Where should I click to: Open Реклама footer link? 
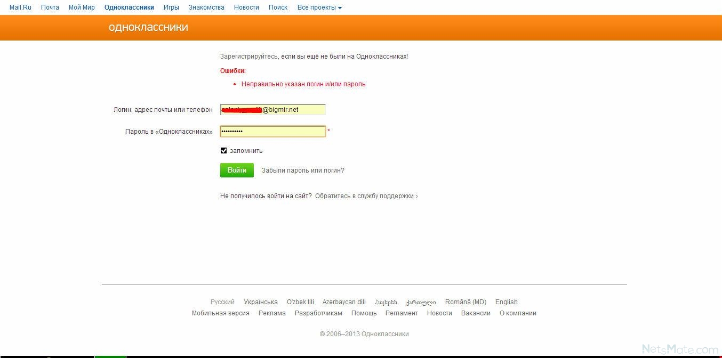272,313
